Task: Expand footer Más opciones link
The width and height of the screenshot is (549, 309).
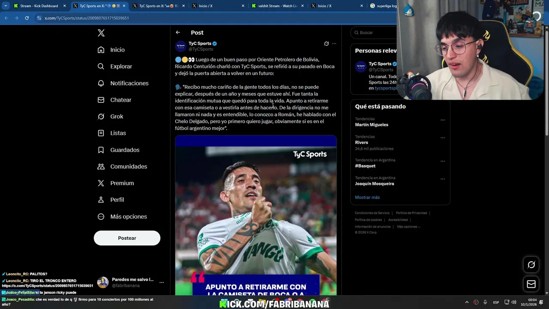Action: point(409,227)
